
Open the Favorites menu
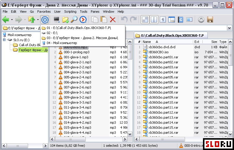pos(44,12)
